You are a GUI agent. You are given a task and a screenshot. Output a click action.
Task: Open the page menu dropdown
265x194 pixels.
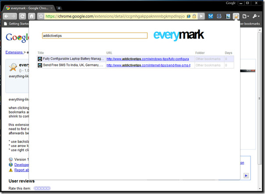coord(246,16)
